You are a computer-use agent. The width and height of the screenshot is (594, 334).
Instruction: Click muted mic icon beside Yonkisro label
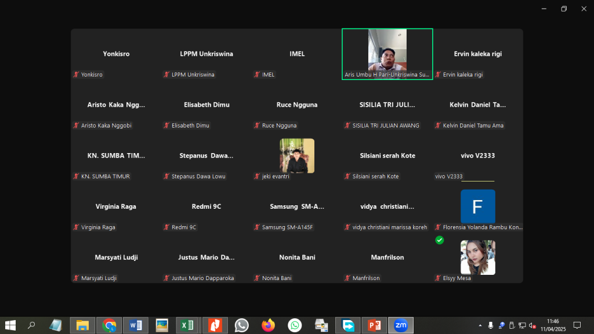click(76, 75)
